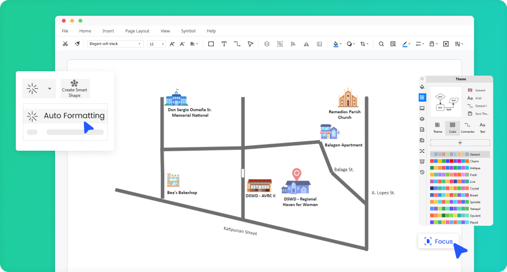Select the format painter brush icon
507x272 pixels.
coord(77,44)
